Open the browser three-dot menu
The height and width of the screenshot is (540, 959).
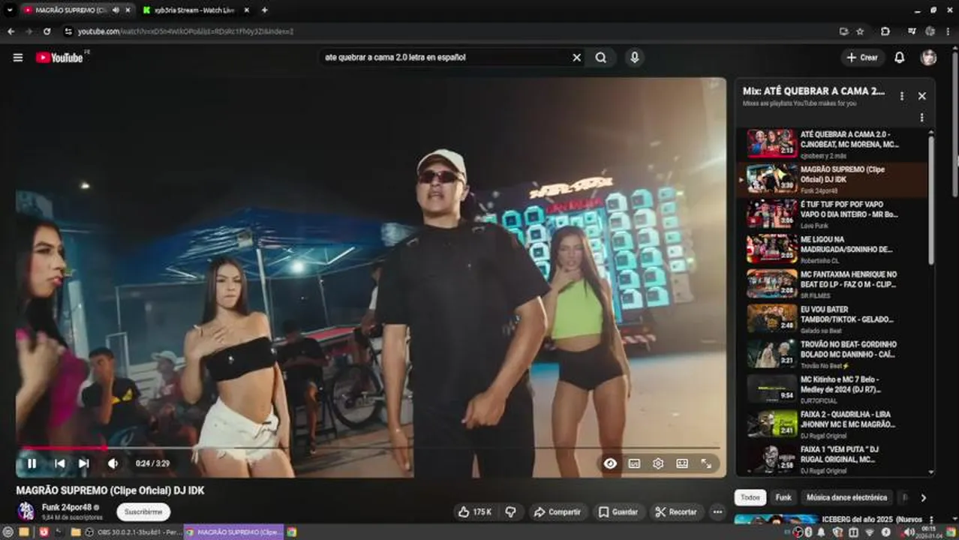click(949, 31)
